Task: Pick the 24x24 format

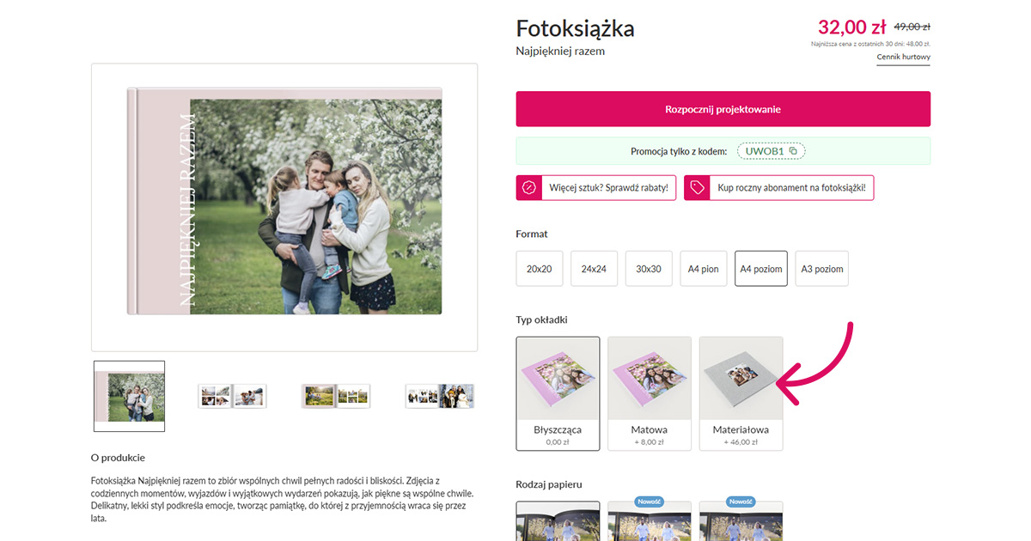Action: point(594,269)
